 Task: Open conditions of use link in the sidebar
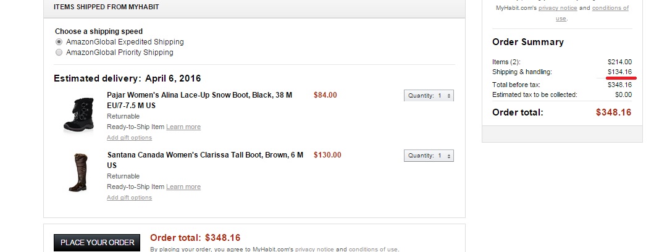pyautogui.click(x=610, y=9)
